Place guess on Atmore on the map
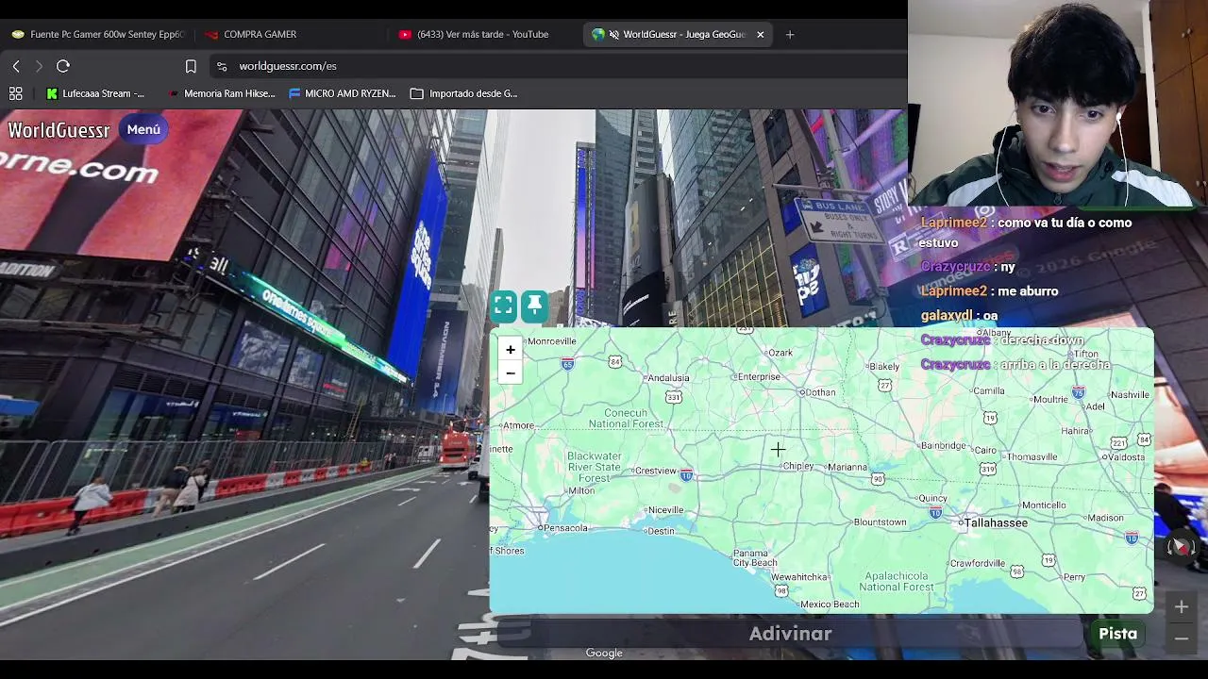Screen dimensions: 1208x679 coord(519,425)
